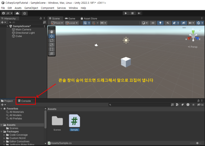This screenshot has width=205, height=146.
Task: Select the Rotate tool
Action: 52,40
